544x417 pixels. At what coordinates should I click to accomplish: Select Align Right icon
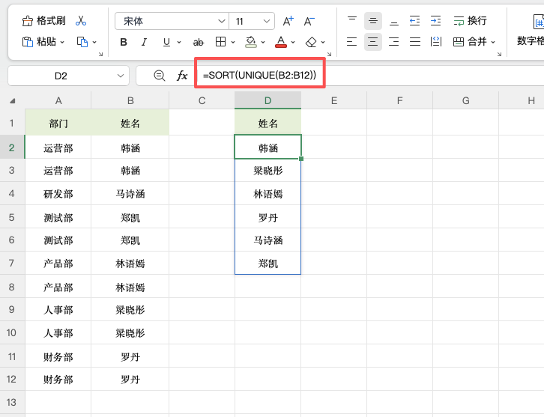(394, 42)
